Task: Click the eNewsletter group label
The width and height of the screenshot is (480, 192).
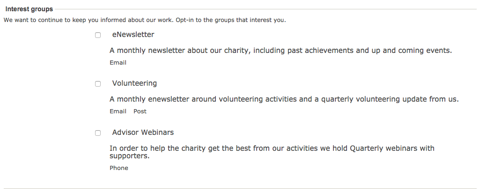Action: pos(133,35)
